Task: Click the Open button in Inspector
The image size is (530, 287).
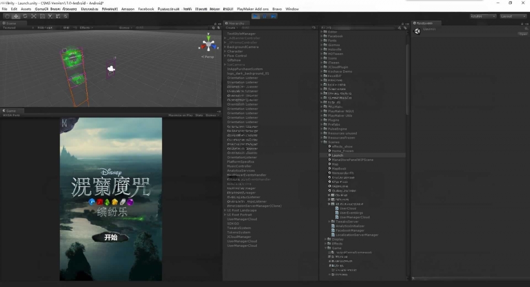Action: 523,34
